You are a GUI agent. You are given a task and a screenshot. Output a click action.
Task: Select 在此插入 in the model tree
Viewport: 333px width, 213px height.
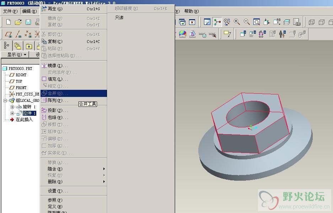coord(24,119)
